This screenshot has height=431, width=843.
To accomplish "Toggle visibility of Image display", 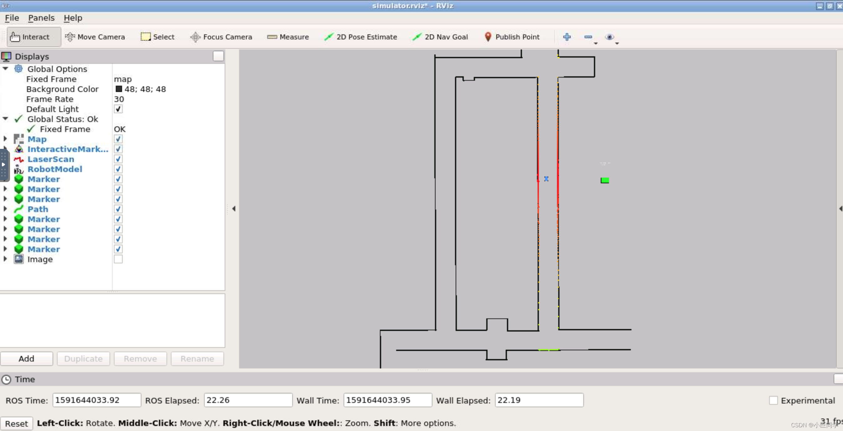I will coord(118,259).
